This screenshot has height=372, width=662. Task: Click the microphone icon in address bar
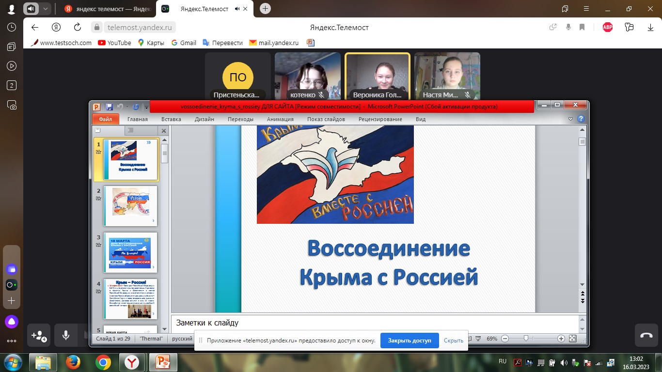click(x=568, y=27)
